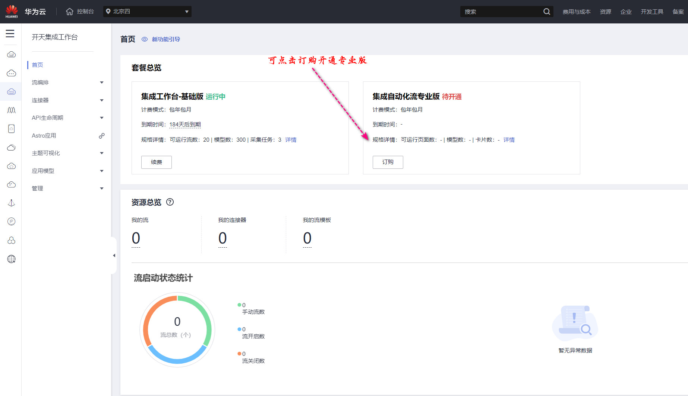The image size is (688, 396).
Task: Open the 费用与成本 top menu
Action: tap(577, 12)
